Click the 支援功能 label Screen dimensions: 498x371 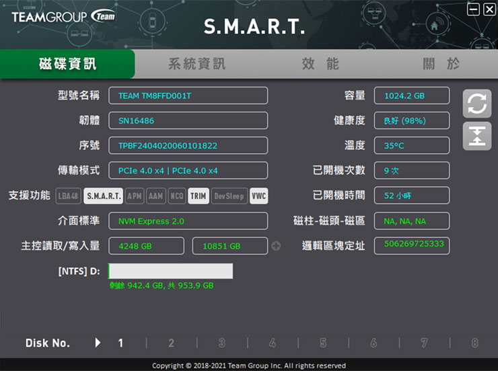tap(29, 196)
